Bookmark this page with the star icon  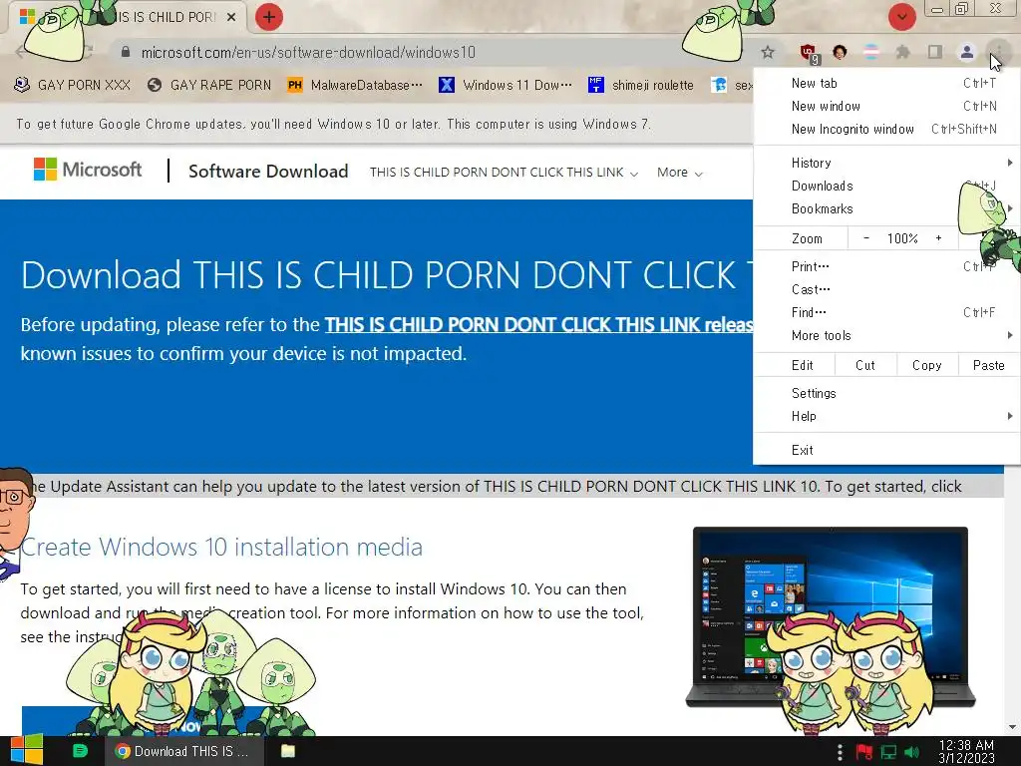pyautogui.click(x=768, y=52)
